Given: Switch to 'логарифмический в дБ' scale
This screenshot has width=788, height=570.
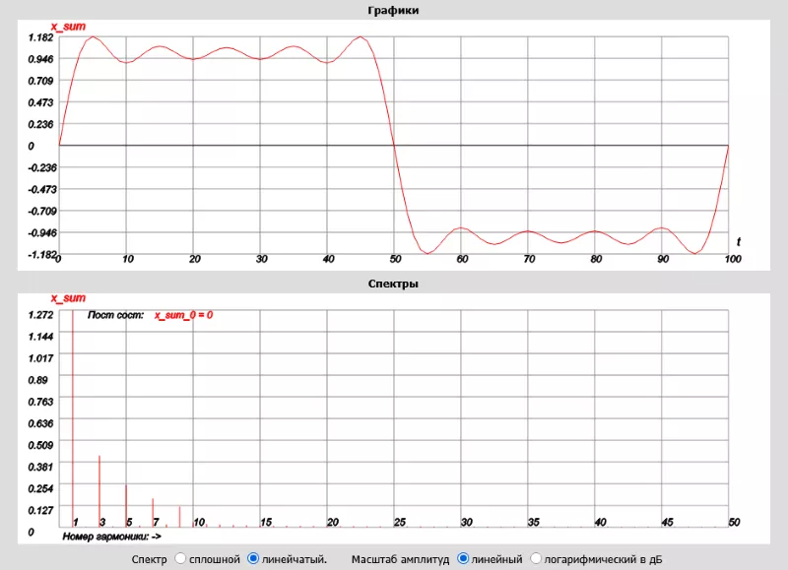Looking at the screenshot, I should (x=537, y=559).
